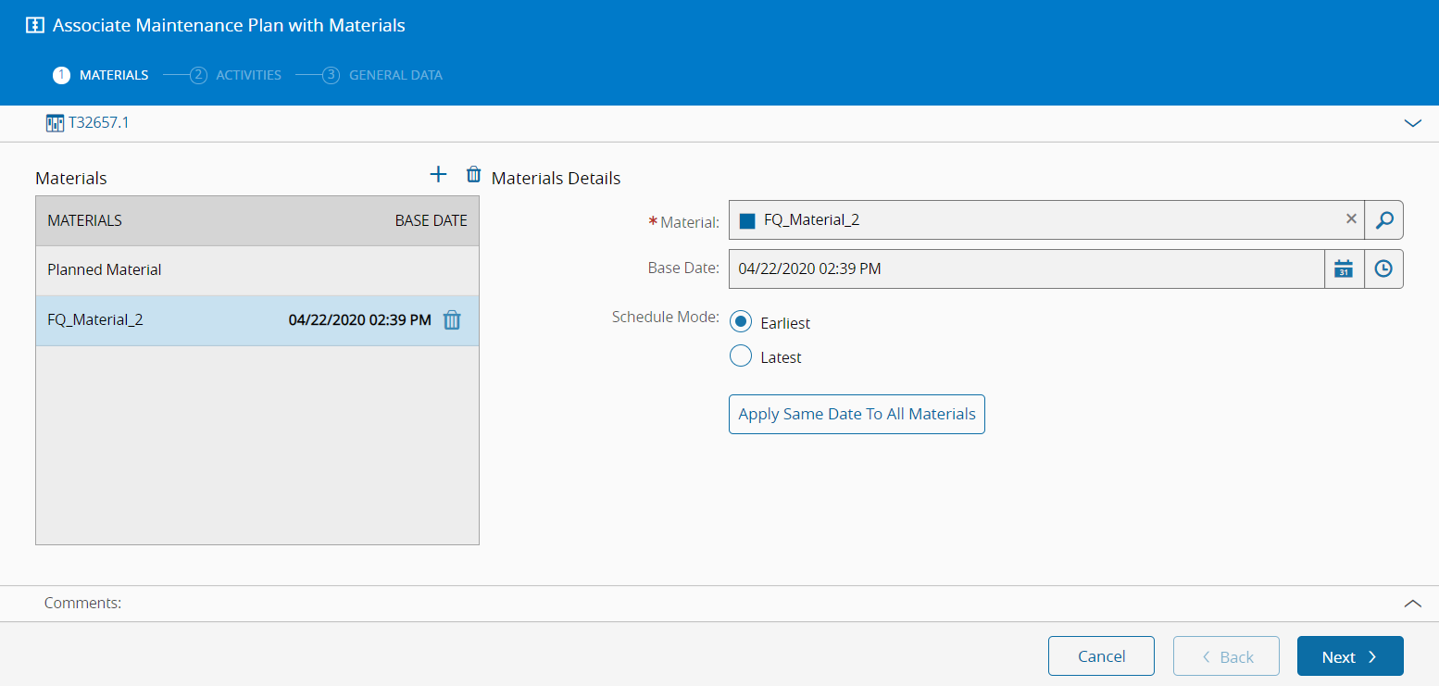Image resolution: width=1439 pixels, height=686 pixels.
Task: Collapse the Comments section chevron
Action: click(1412, 604)
